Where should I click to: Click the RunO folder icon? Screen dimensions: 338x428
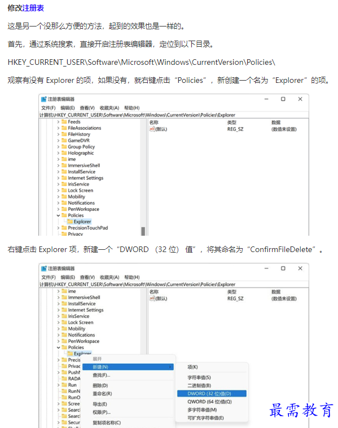pos(64,398)
